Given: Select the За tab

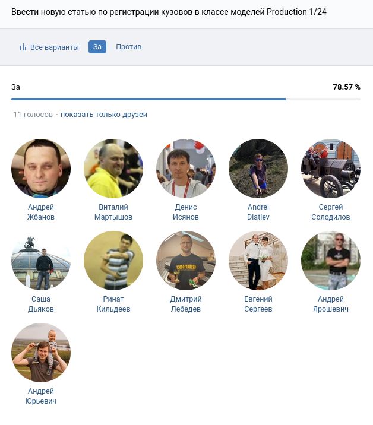Looking at the screenshot, I should pos(97,47).
